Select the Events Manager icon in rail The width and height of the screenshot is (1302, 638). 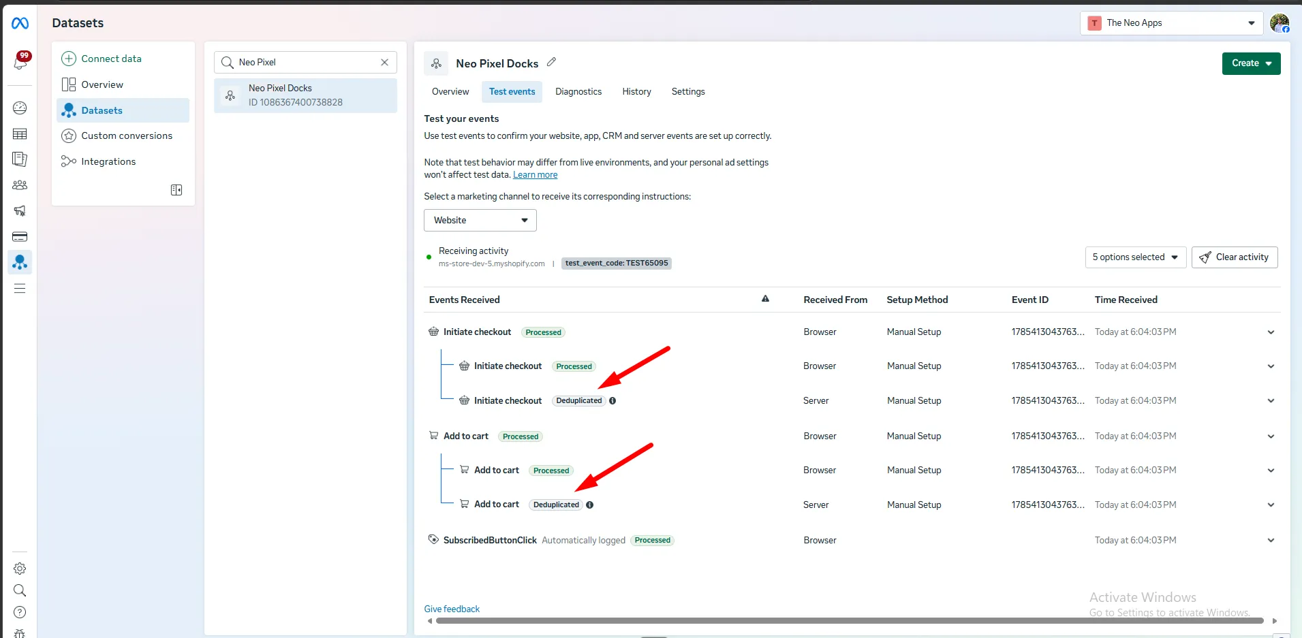tap(20, 262)
